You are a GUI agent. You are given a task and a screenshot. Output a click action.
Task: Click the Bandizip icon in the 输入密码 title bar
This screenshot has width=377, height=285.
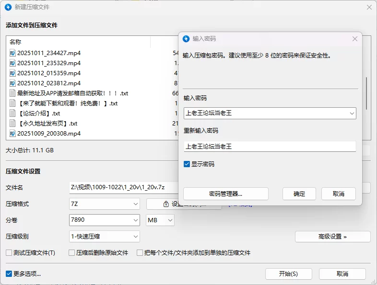(187, 39)
